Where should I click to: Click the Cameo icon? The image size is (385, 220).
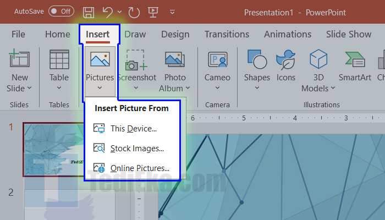tap(218, 59)
